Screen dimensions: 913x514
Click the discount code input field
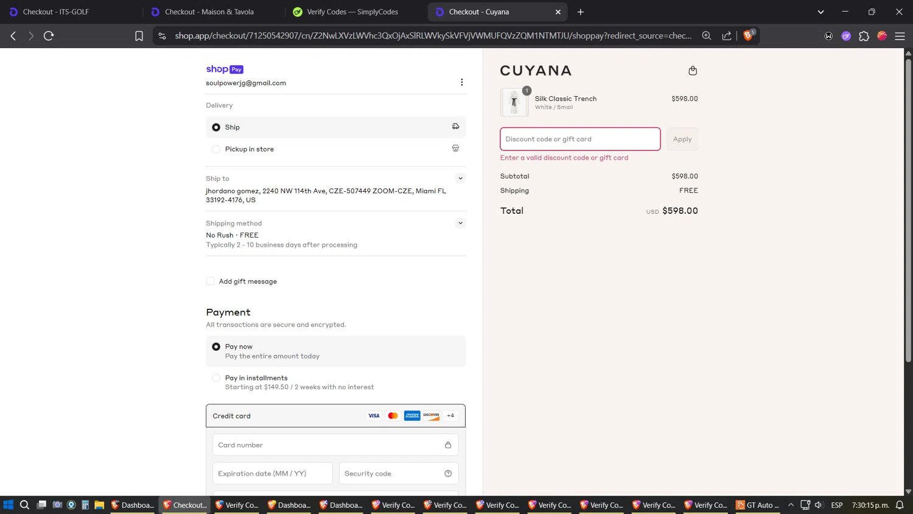(580, 139)
